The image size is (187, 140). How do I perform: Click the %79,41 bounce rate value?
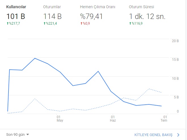pyautogui.click(x=91, y=16)
